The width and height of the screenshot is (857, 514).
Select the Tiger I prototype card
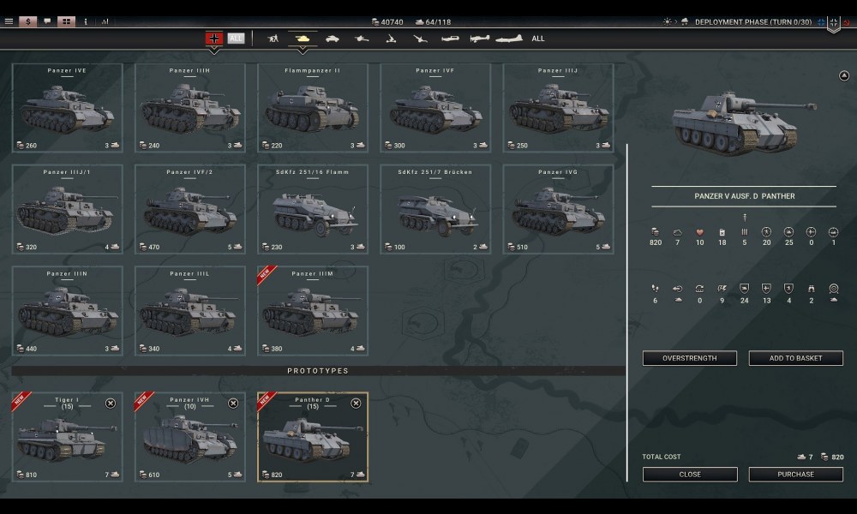[x=67, y=437]
